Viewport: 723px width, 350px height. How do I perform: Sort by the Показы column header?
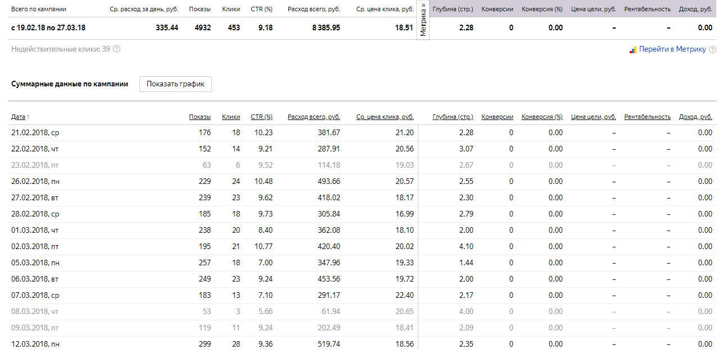200,117
